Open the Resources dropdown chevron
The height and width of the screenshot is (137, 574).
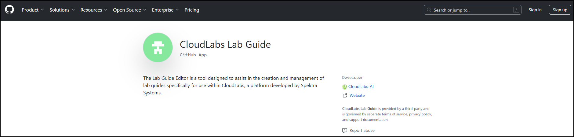[x=106, y=10]
